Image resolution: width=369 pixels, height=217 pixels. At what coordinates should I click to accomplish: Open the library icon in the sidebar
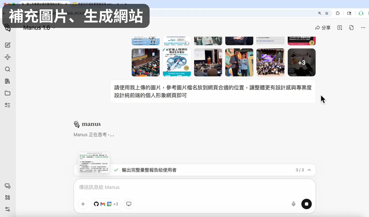click(8, 81)
